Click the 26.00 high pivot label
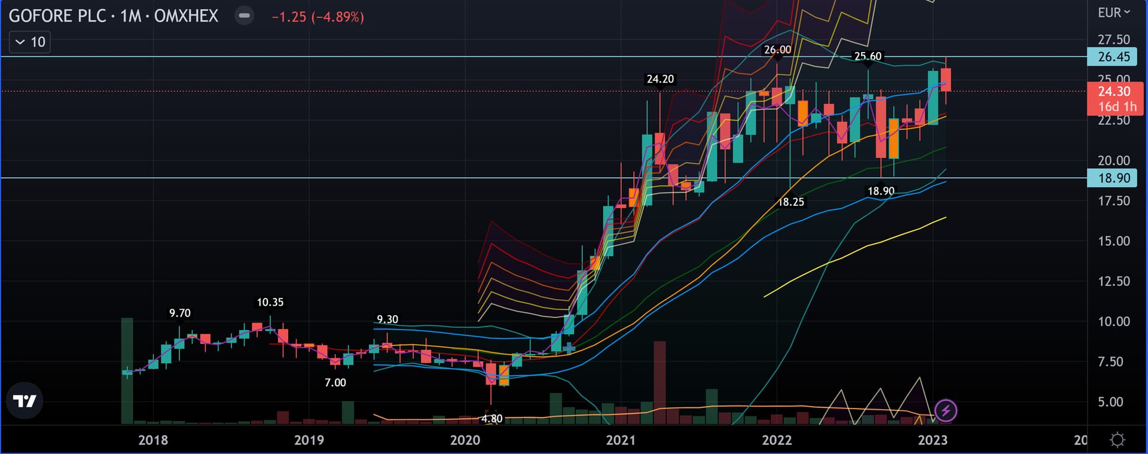 pos(777,50)
